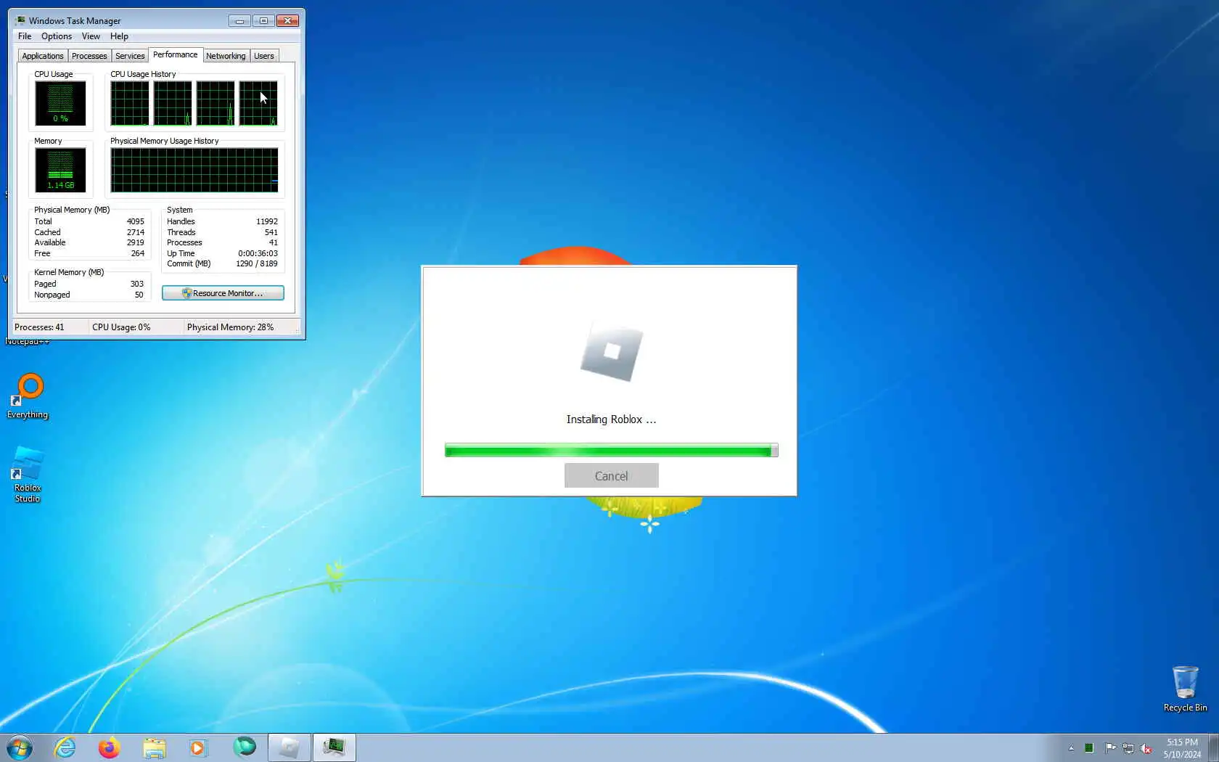Select the Performance tab
This screenshot has height=762, width=1219.
[x=176, y=54]
